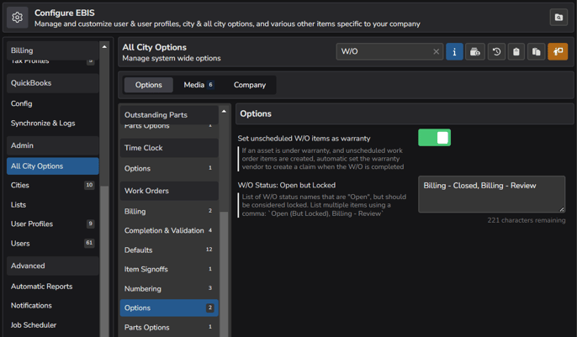Click the blue info icon button
Screen dimensions: 577x337
(454, 52)
